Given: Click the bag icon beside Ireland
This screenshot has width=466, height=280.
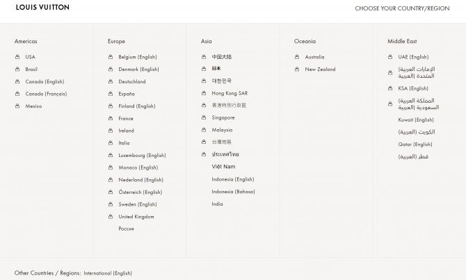Looking at the screenshot, I should [111, 131].
